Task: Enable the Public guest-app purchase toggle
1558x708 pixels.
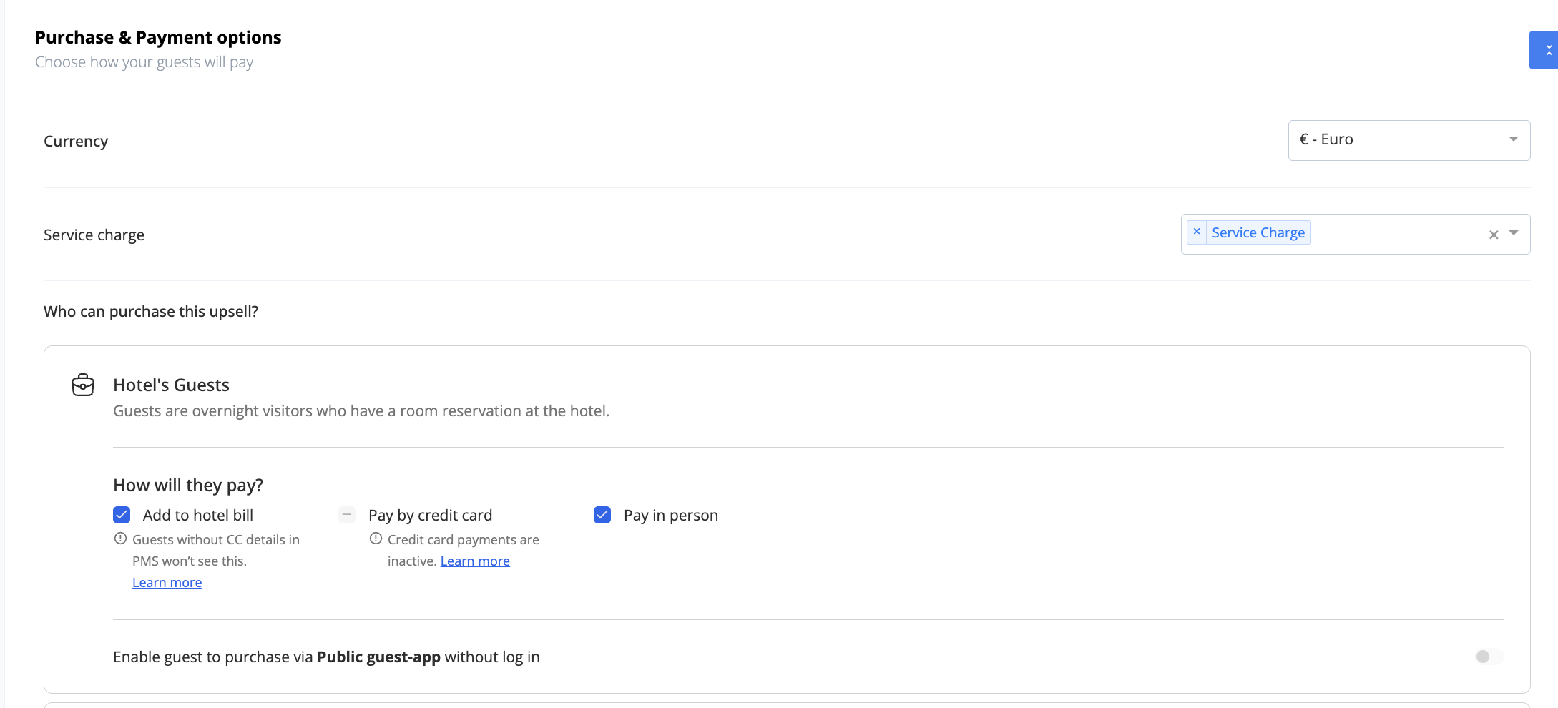Action: pyautogui.click(x=1489, y=657)
